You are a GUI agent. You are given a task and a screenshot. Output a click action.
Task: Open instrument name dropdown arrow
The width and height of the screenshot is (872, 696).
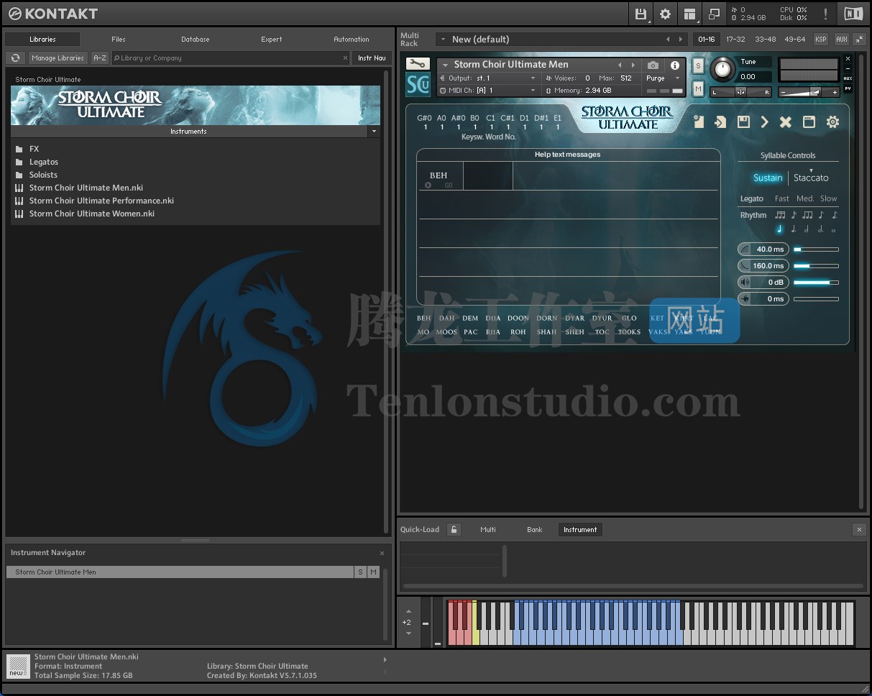click(445, 65)
